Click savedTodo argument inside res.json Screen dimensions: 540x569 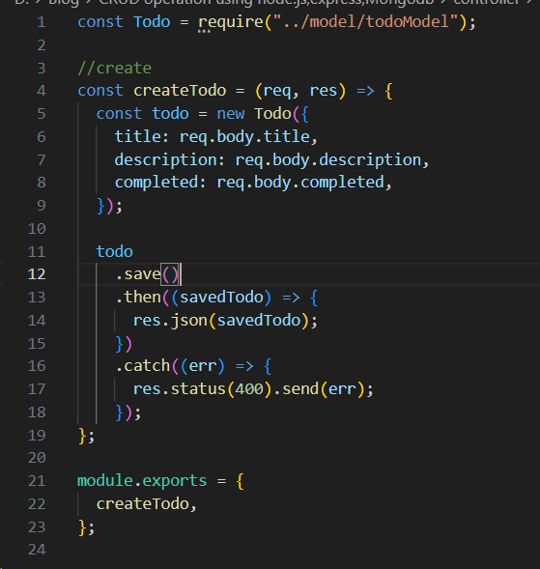pyautogui.click(x=258, y=321)
